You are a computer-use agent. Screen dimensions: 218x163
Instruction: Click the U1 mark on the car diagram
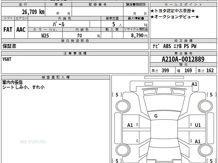(198, 125)
